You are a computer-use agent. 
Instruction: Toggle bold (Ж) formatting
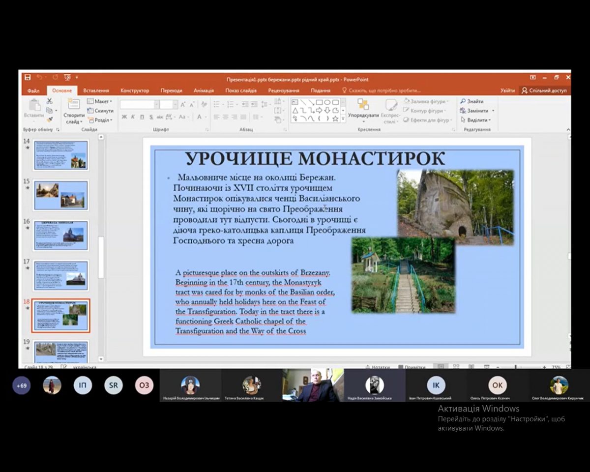(124, 117)
